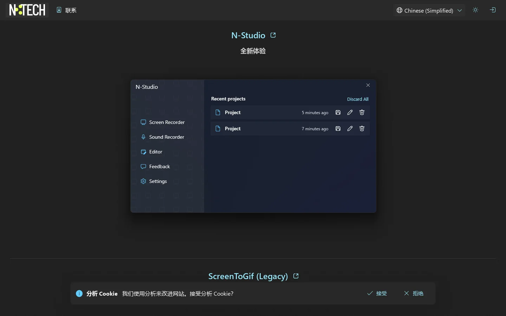Open the Chinese (Simplified) language dropdown
506x316 pixels.
(x=429, y=11)
